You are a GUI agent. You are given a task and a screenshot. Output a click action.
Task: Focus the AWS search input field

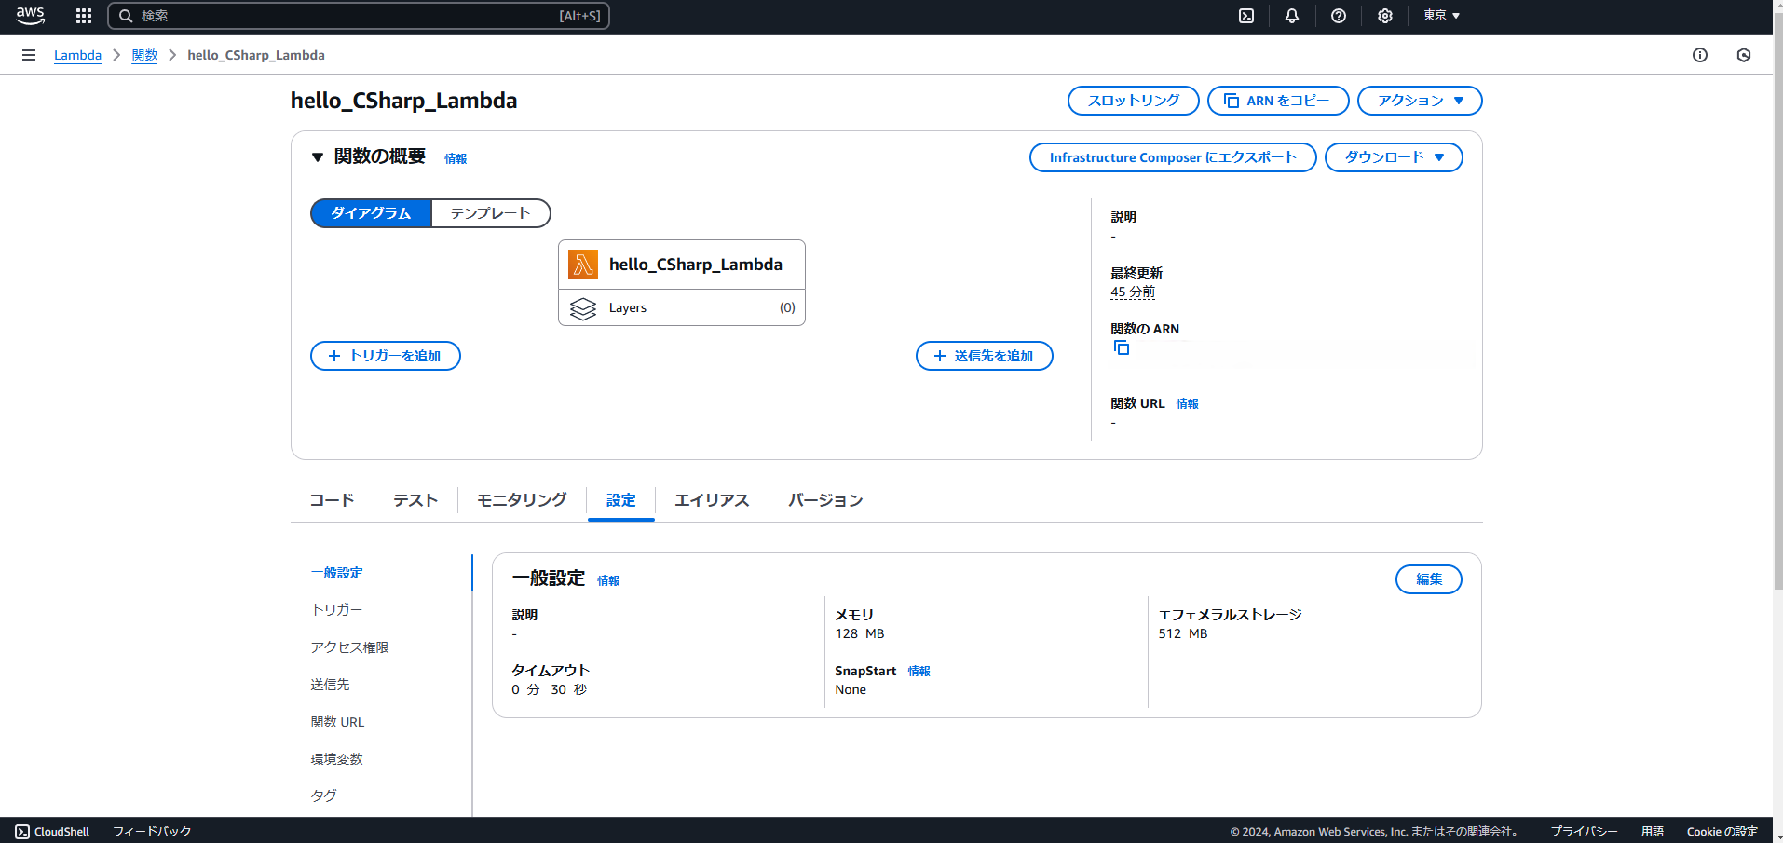point(359,16)
